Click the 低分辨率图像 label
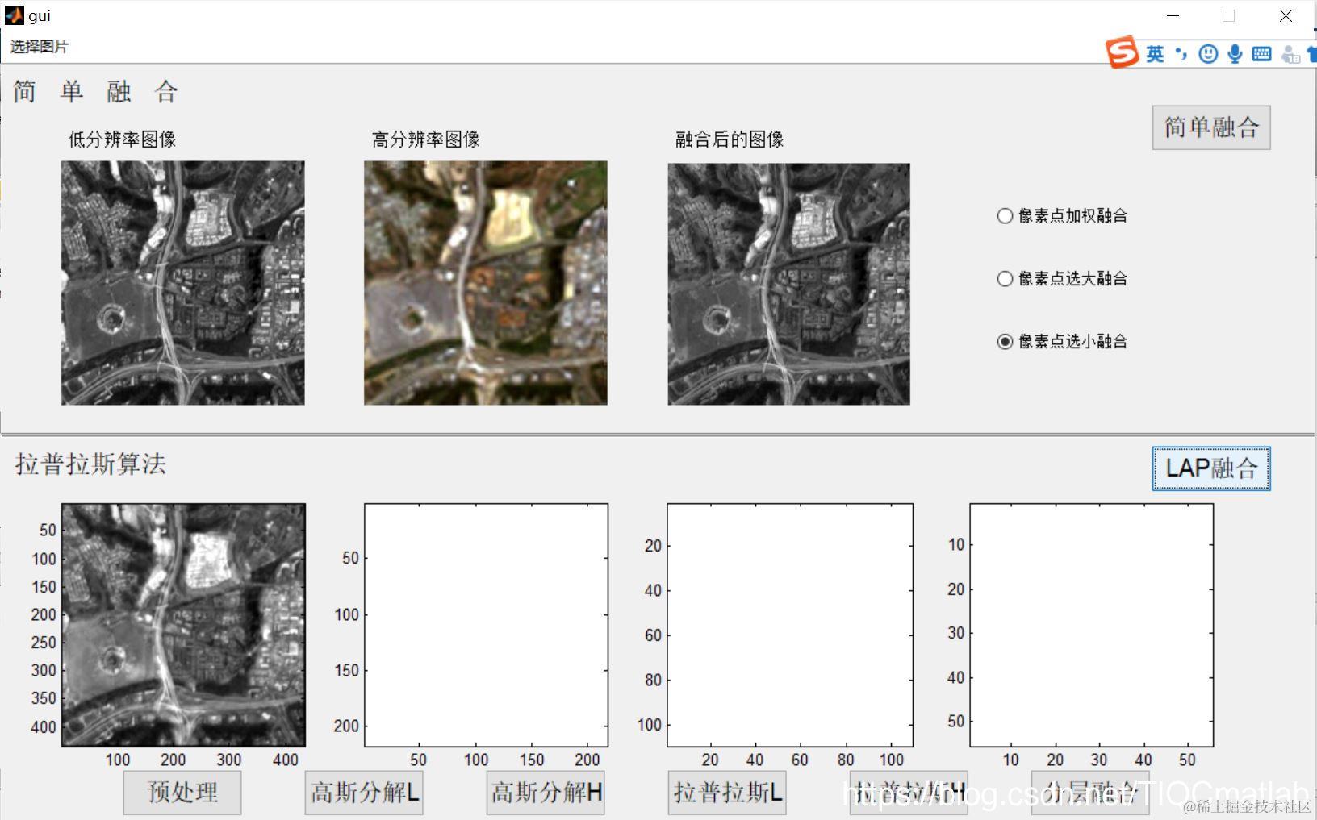The height and width of the screenshot is (820, 1317). [122, 139]
